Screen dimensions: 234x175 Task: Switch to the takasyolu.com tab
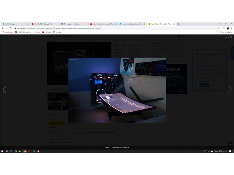pyautogui.click(x=132, y=24)
